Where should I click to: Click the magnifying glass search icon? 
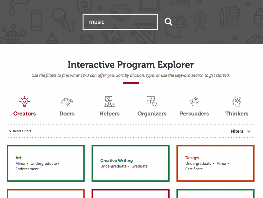(168, 22)
